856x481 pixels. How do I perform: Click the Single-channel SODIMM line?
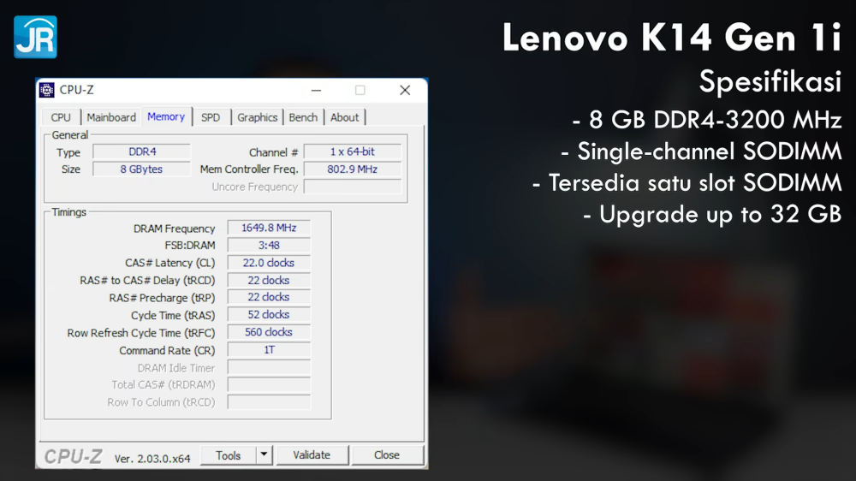tap(702, 151)
